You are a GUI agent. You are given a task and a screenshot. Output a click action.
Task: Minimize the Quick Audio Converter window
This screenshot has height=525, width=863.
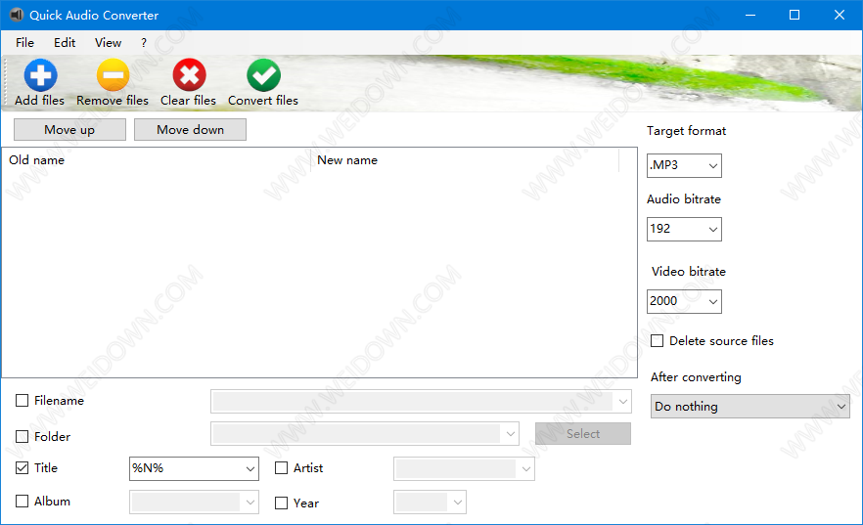(750, 15)
